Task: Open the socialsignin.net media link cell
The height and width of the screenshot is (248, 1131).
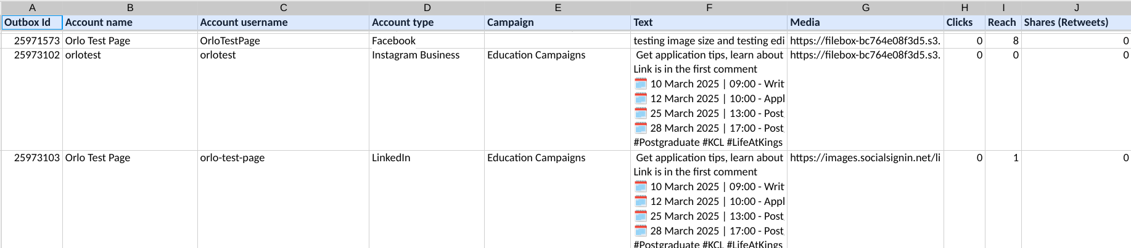Action: click(x=865, y=158)
